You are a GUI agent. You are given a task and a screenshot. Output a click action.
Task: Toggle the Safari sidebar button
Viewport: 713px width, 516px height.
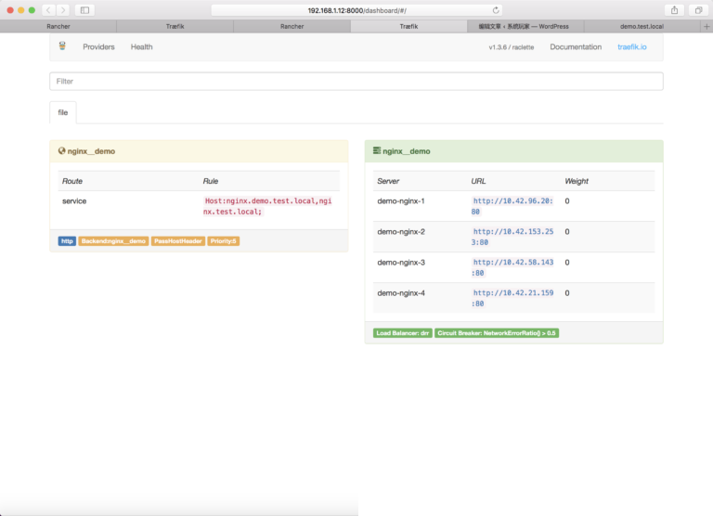tap(84, 10)
